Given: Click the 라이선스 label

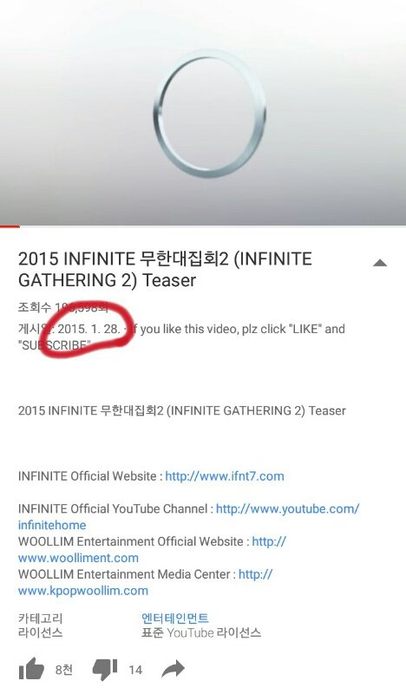Looking at the screenshot, I should pos(40,633).
